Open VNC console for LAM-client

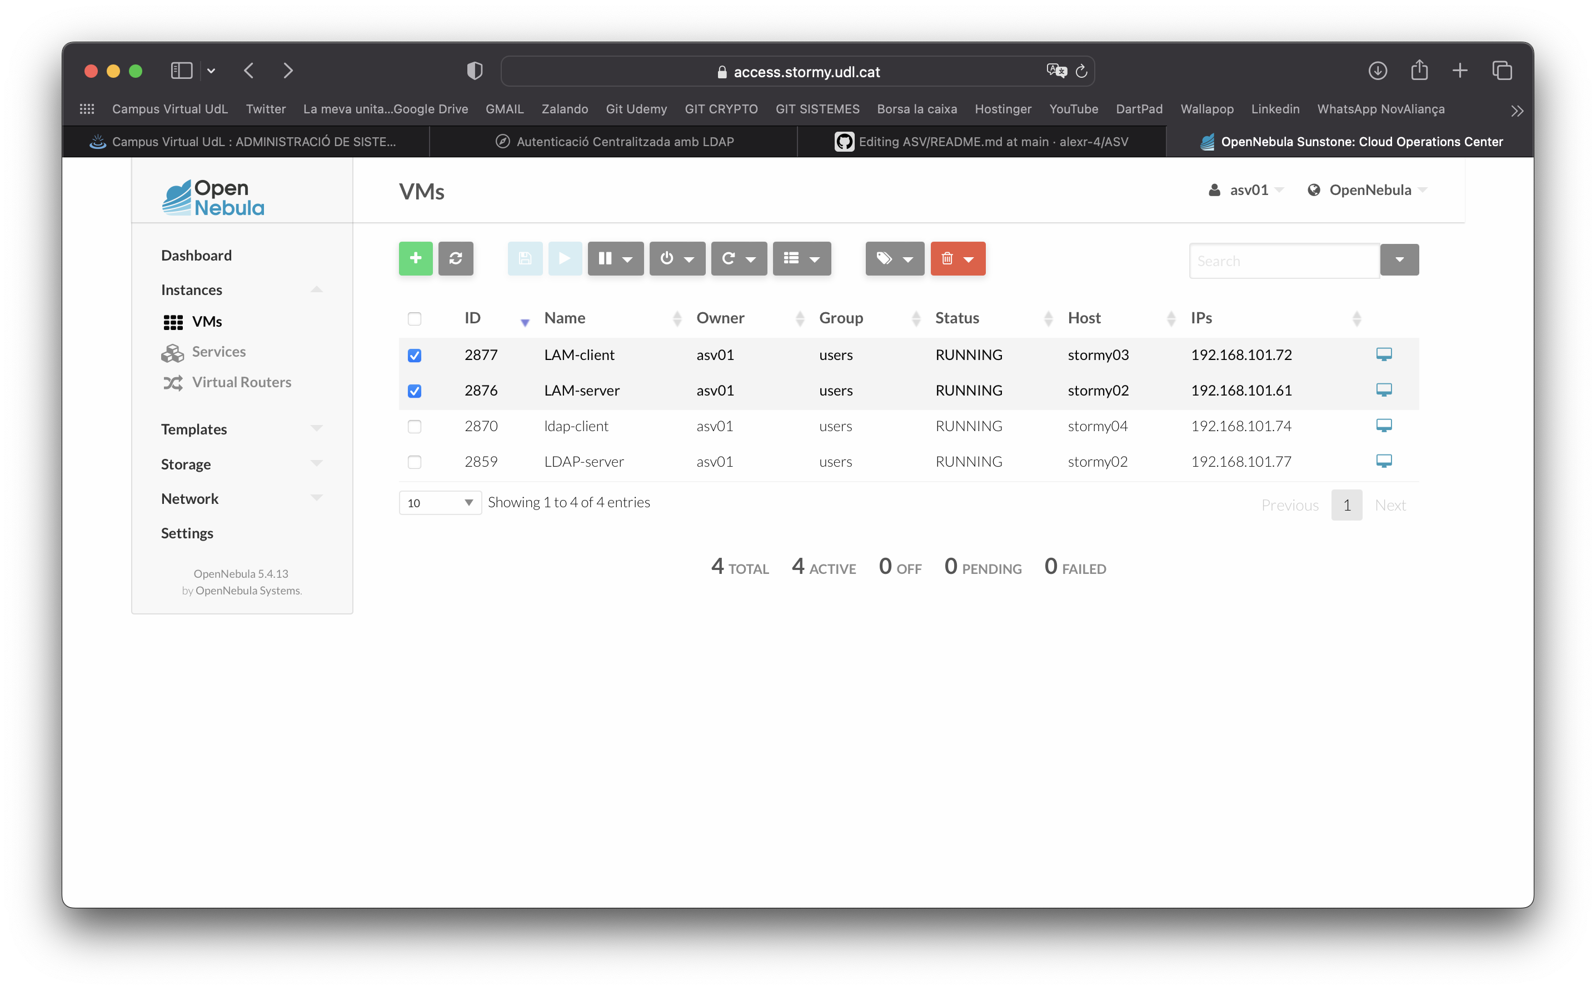click(1383, 355)
